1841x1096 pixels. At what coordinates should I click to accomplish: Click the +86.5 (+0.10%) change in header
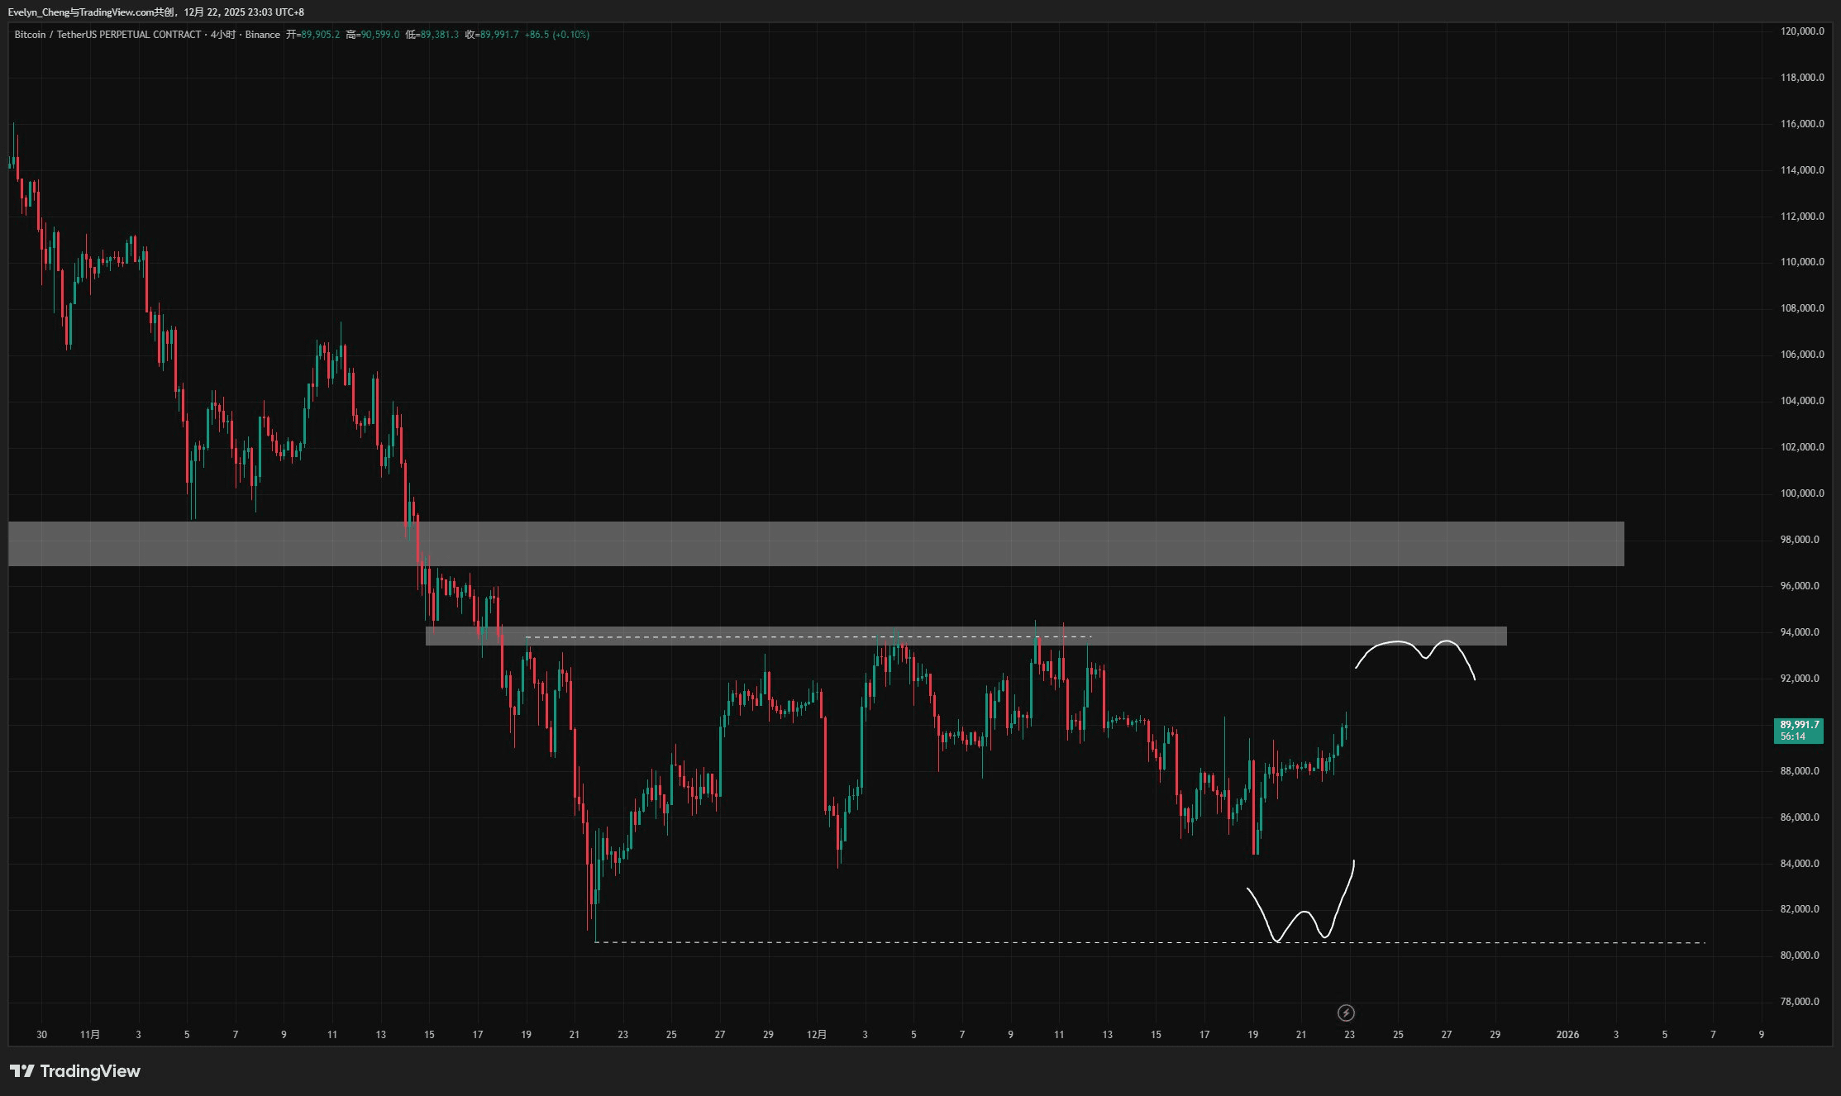(556, 35)
